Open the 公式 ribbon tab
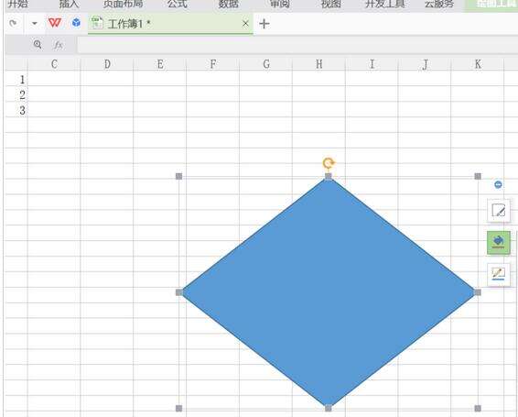Screen dimensions: 518x417 click(178, 4)
